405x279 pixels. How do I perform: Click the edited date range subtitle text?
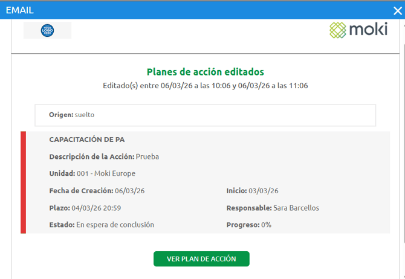(205, 86)
